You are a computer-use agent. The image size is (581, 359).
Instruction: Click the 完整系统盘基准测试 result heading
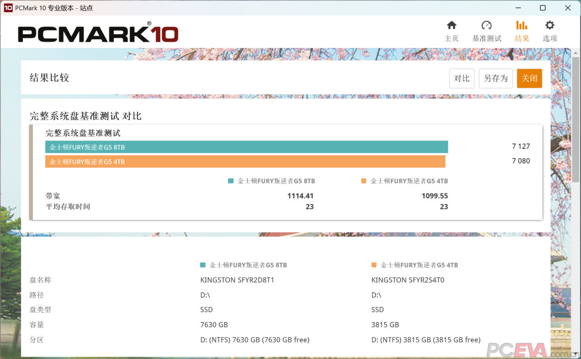[x=83, y=133]
